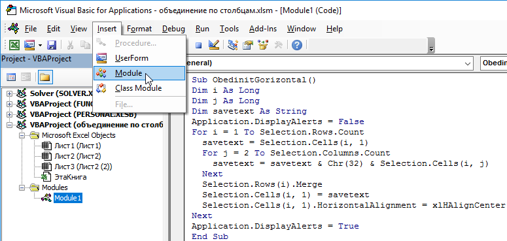Click the code line 'Dim savetext As String'
This screenshot has width=507, height=241.
[249, 111]
